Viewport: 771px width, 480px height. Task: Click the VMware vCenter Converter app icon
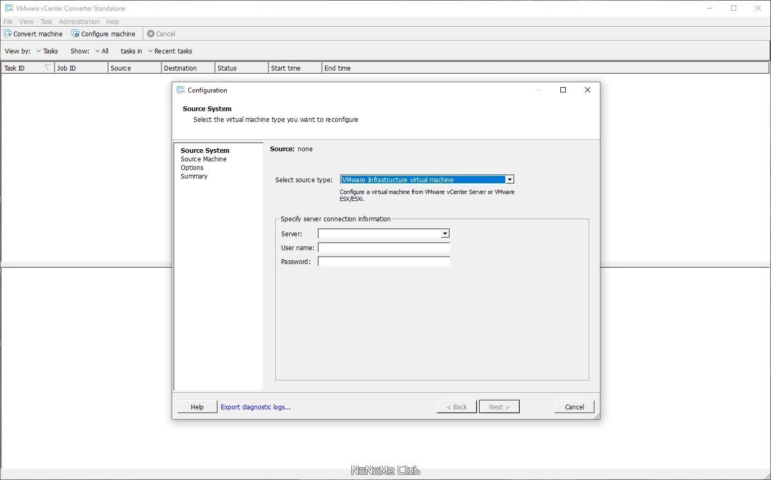coord(9,9)
